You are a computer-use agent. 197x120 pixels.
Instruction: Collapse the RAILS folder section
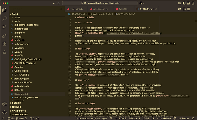[37, 14]
